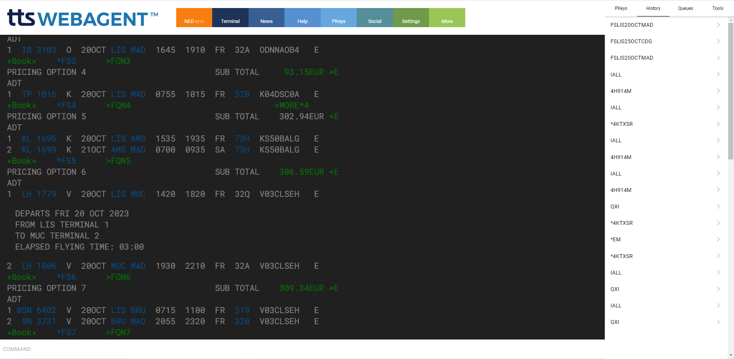
Task: Click the >MORE*4 link
Action: coord(292,105)
